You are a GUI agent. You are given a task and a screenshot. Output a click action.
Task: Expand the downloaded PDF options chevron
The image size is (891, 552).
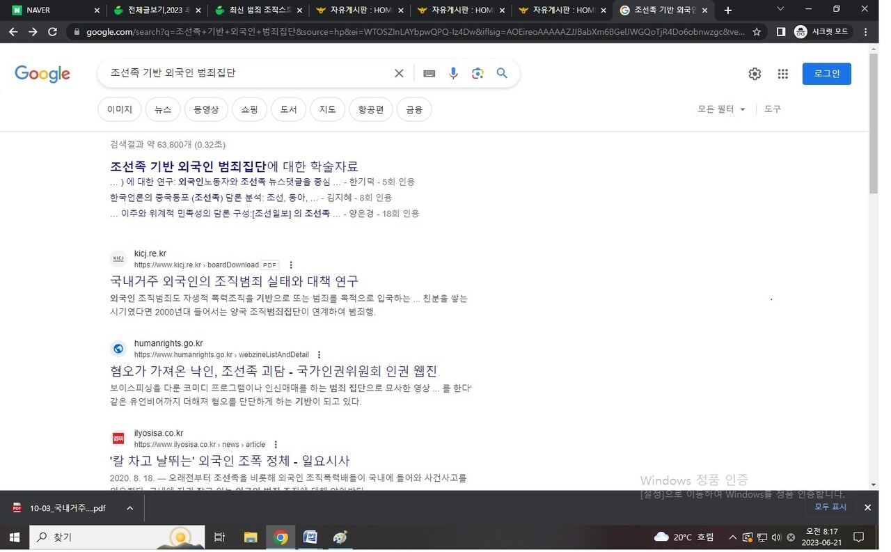point(129,508)
